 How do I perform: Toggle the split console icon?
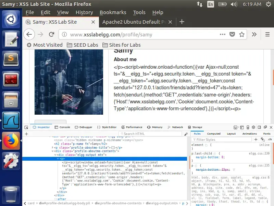coord(242,127)
